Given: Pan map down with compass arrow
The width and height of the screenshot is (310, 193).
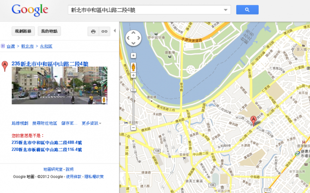Looking at the screenshot, I should tap(134, 43).
